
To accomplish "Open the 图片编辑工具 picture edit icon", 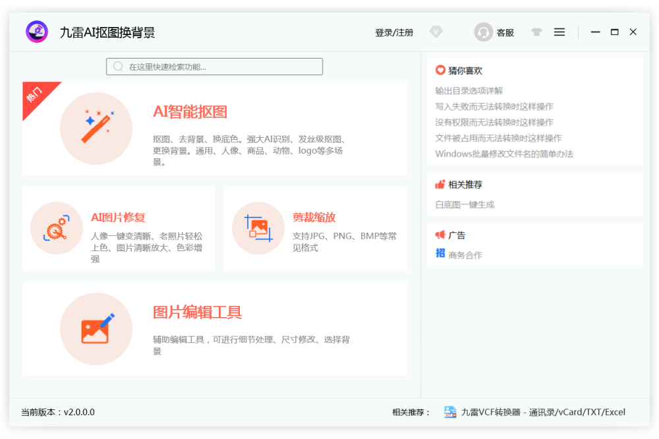I will 96,328.
